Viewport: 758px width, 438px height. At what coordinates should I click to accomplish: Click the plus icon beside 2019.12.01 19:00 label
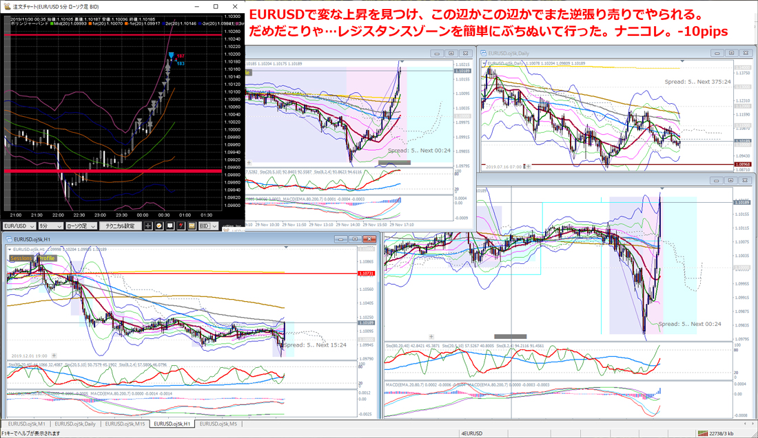pyautogui.click(x=54, y=356)
